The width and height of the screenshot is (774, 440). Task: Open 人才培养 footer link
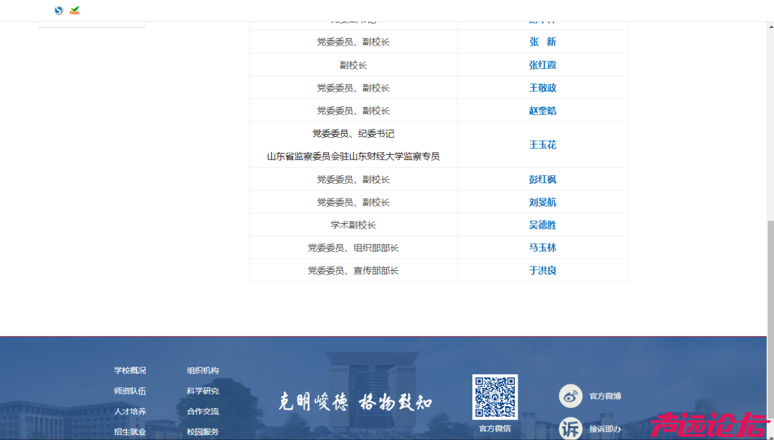(130, 412)
